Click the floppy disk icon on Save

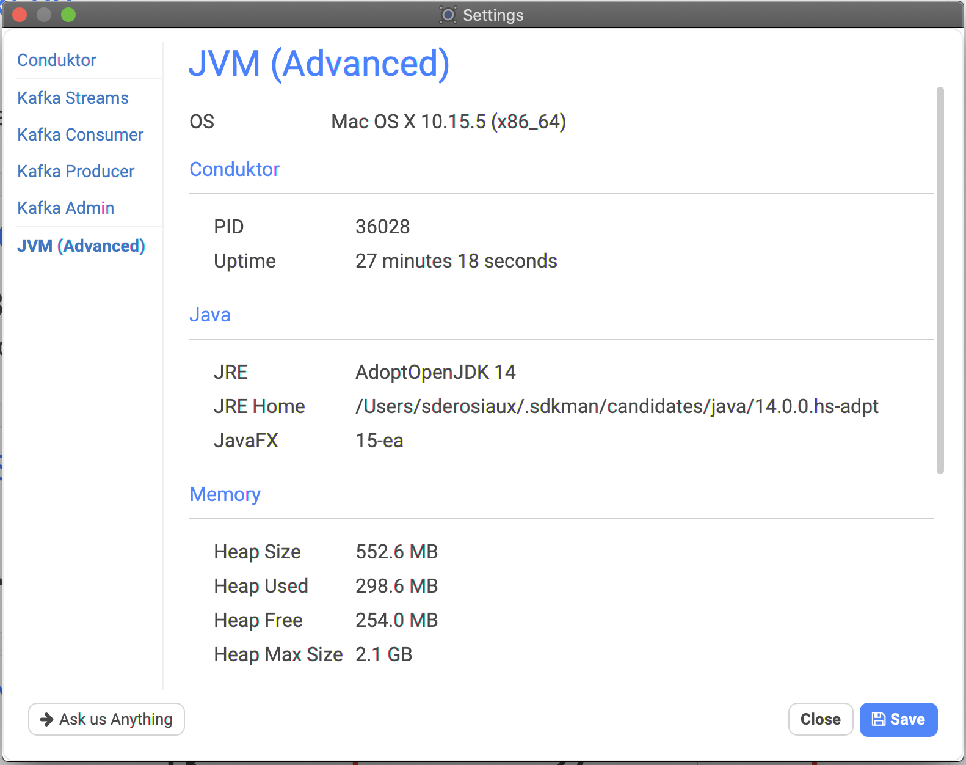tap(878, 719)
